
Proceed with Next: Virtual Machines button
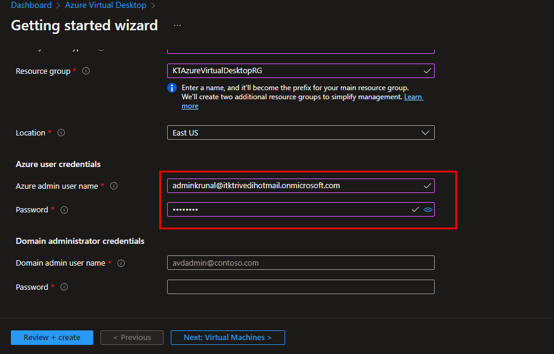(228, 338)
